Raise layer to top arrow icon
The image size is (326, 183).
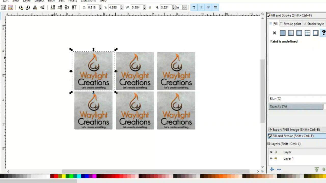[317, 170]
